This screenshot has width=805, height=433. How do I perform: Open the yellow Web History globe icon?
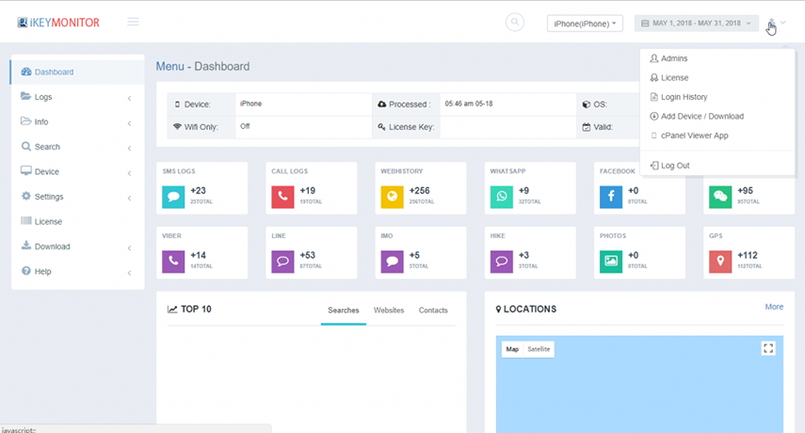coord(392,197)
